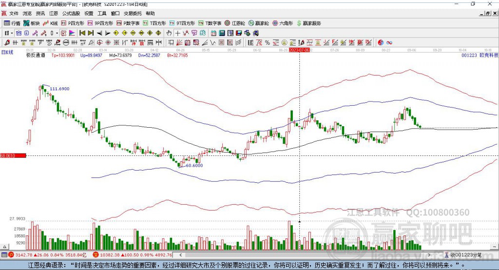Open the 工具 menu

pos(102,13)
